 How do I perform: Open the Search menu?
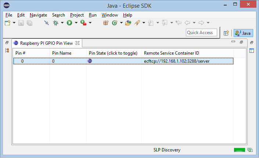pyautogui.click(x=58, y=15)
